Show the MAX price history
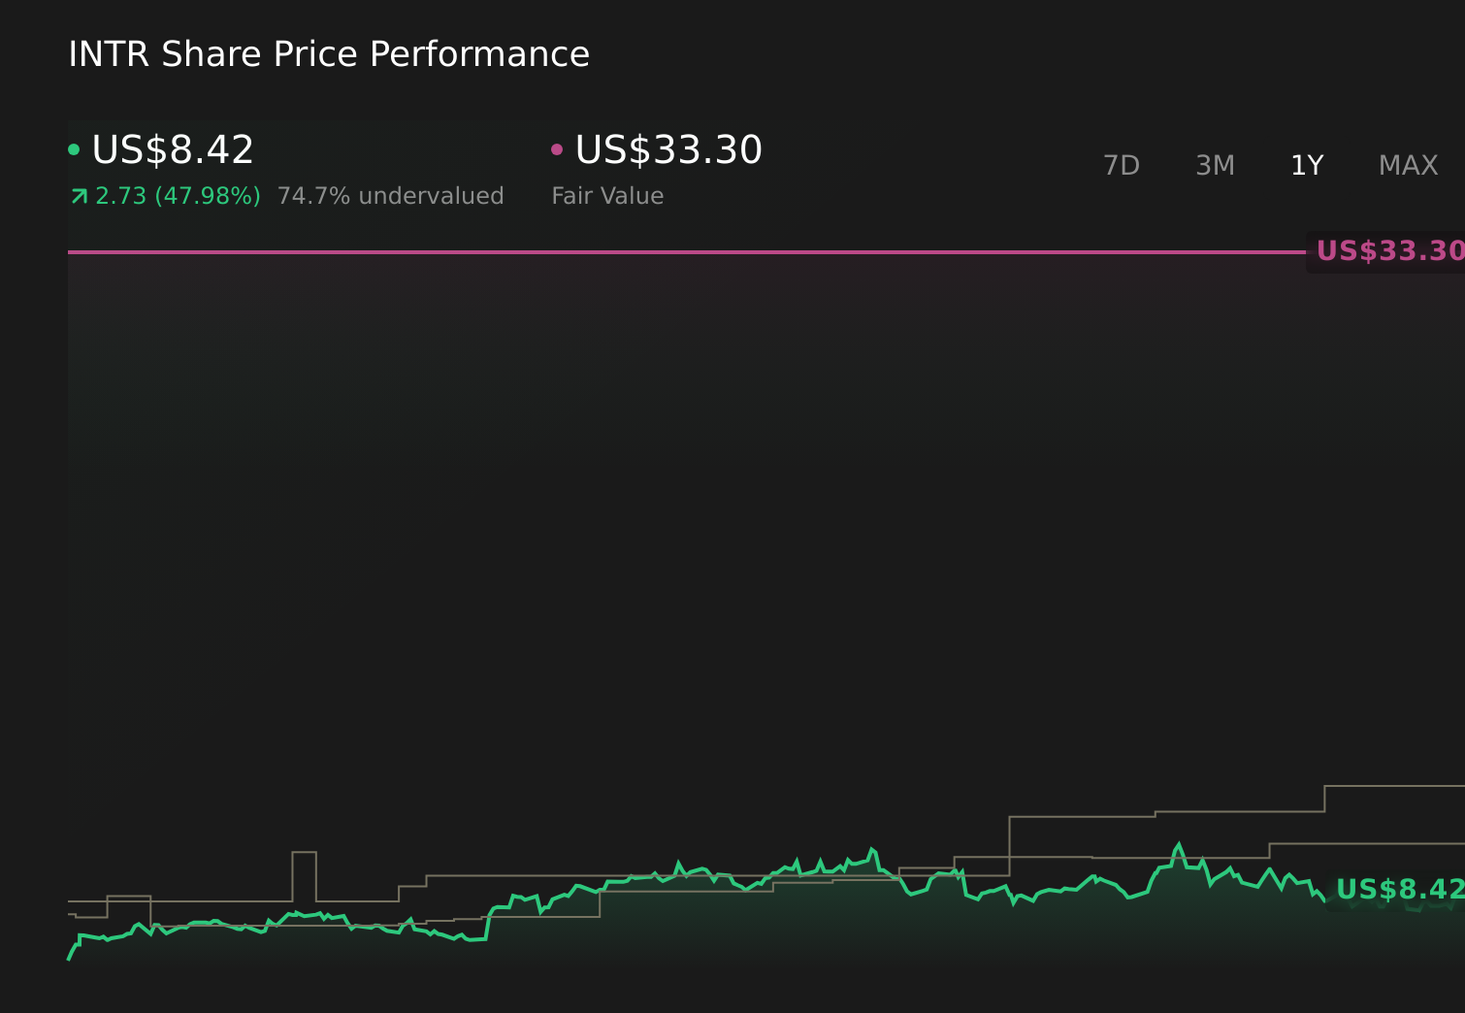 1408,166
